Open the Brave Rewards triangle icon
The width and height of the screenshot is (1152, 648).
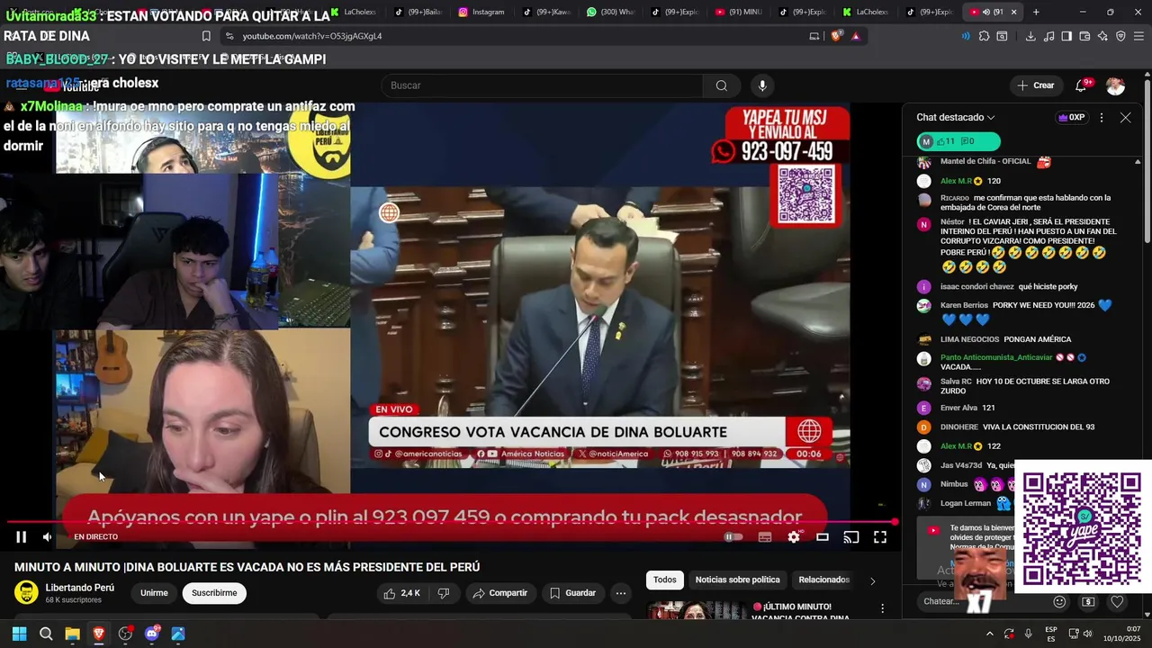pos(855,36)
